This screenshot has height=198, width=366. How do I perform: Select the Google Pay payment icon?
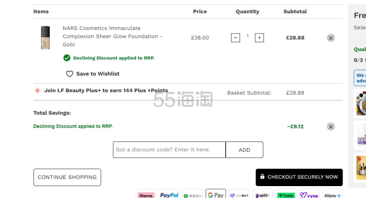[216, 195]
